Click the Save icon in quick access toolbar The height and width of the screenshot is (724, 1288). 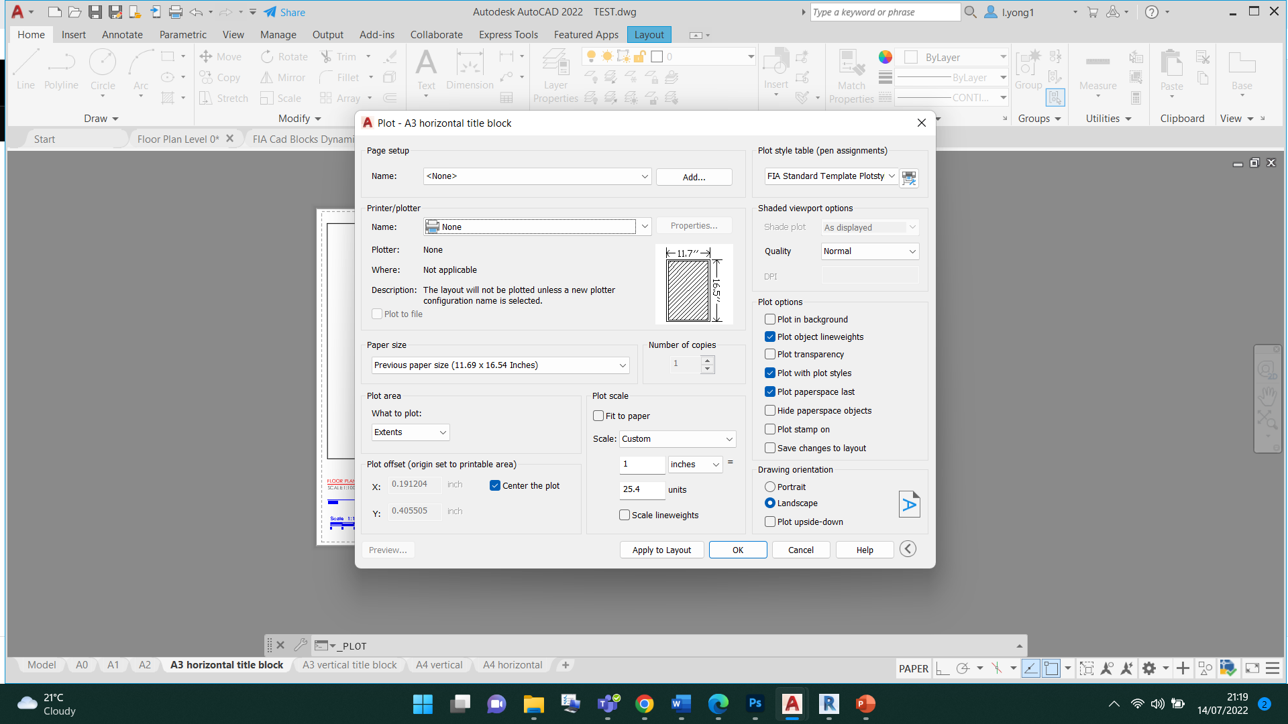pyautogui.click(x=95, y=12)
